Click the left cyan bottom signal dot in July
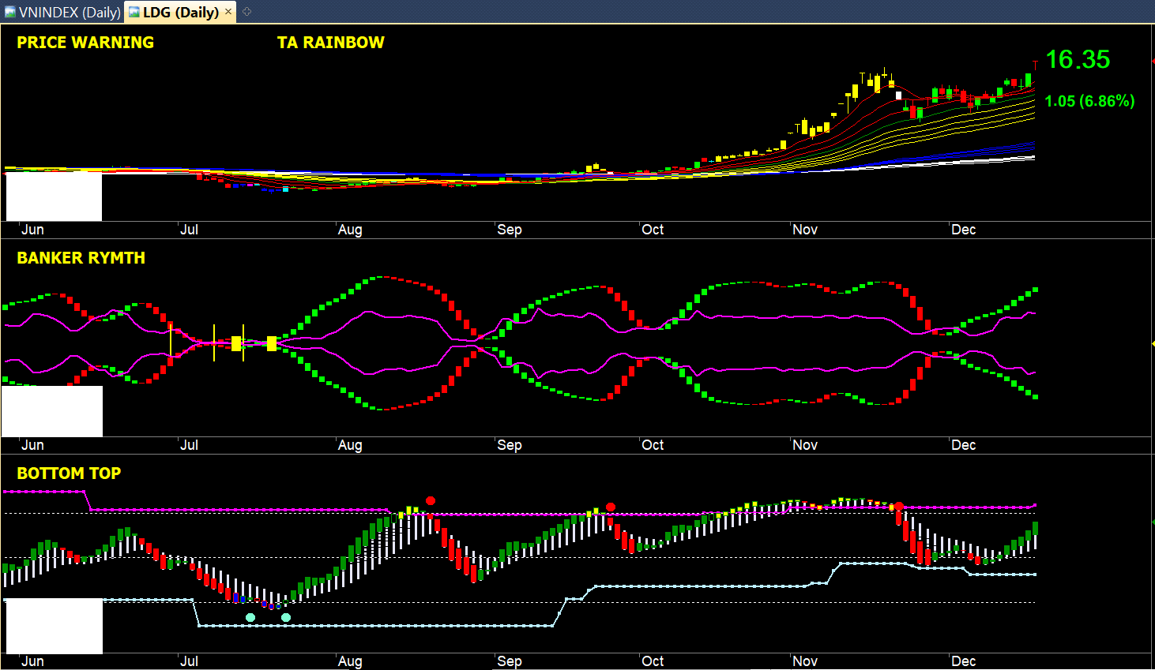Screen dimensions: 1155x670 point(250,617)
